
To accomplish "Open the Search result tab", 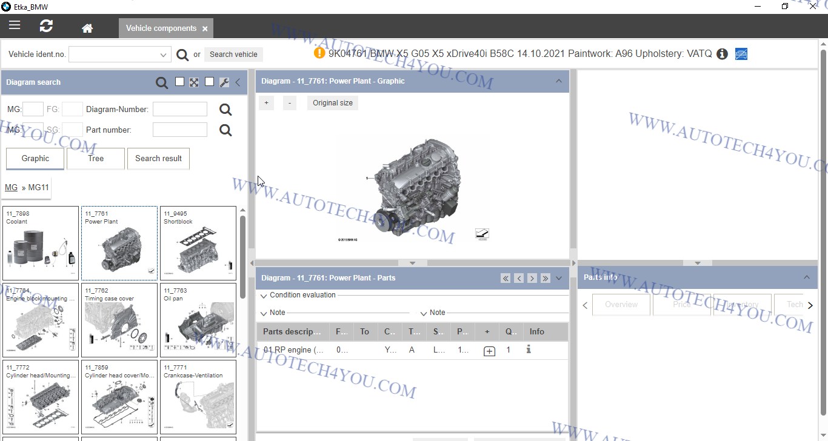I will click(158, 158).
